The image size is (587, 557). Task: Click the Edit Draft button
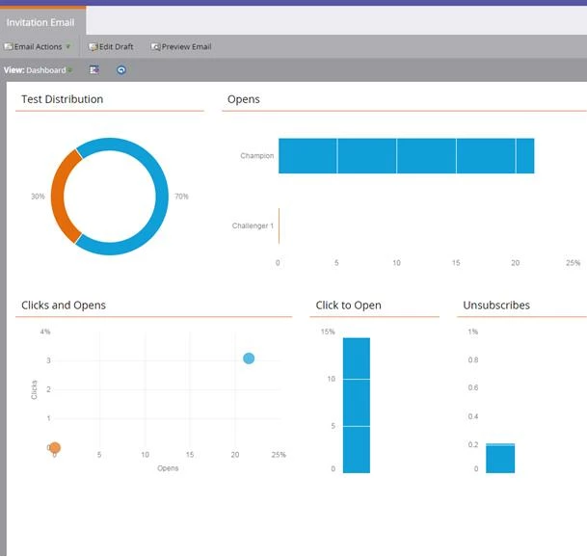pos(111,47)
